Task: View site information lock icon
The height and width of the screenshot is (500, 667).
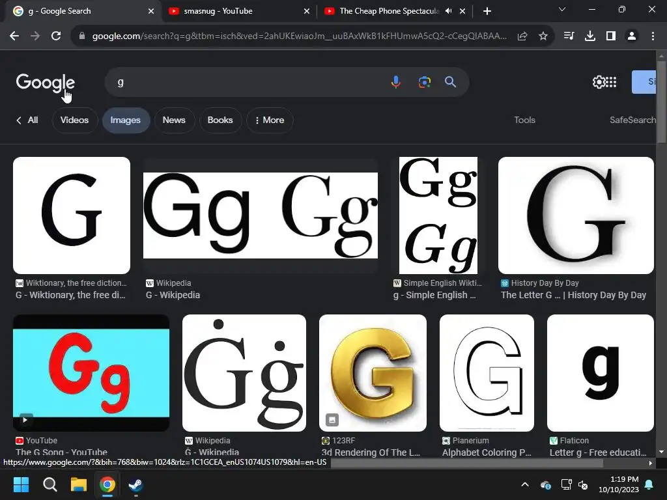Action: (82, 36)
